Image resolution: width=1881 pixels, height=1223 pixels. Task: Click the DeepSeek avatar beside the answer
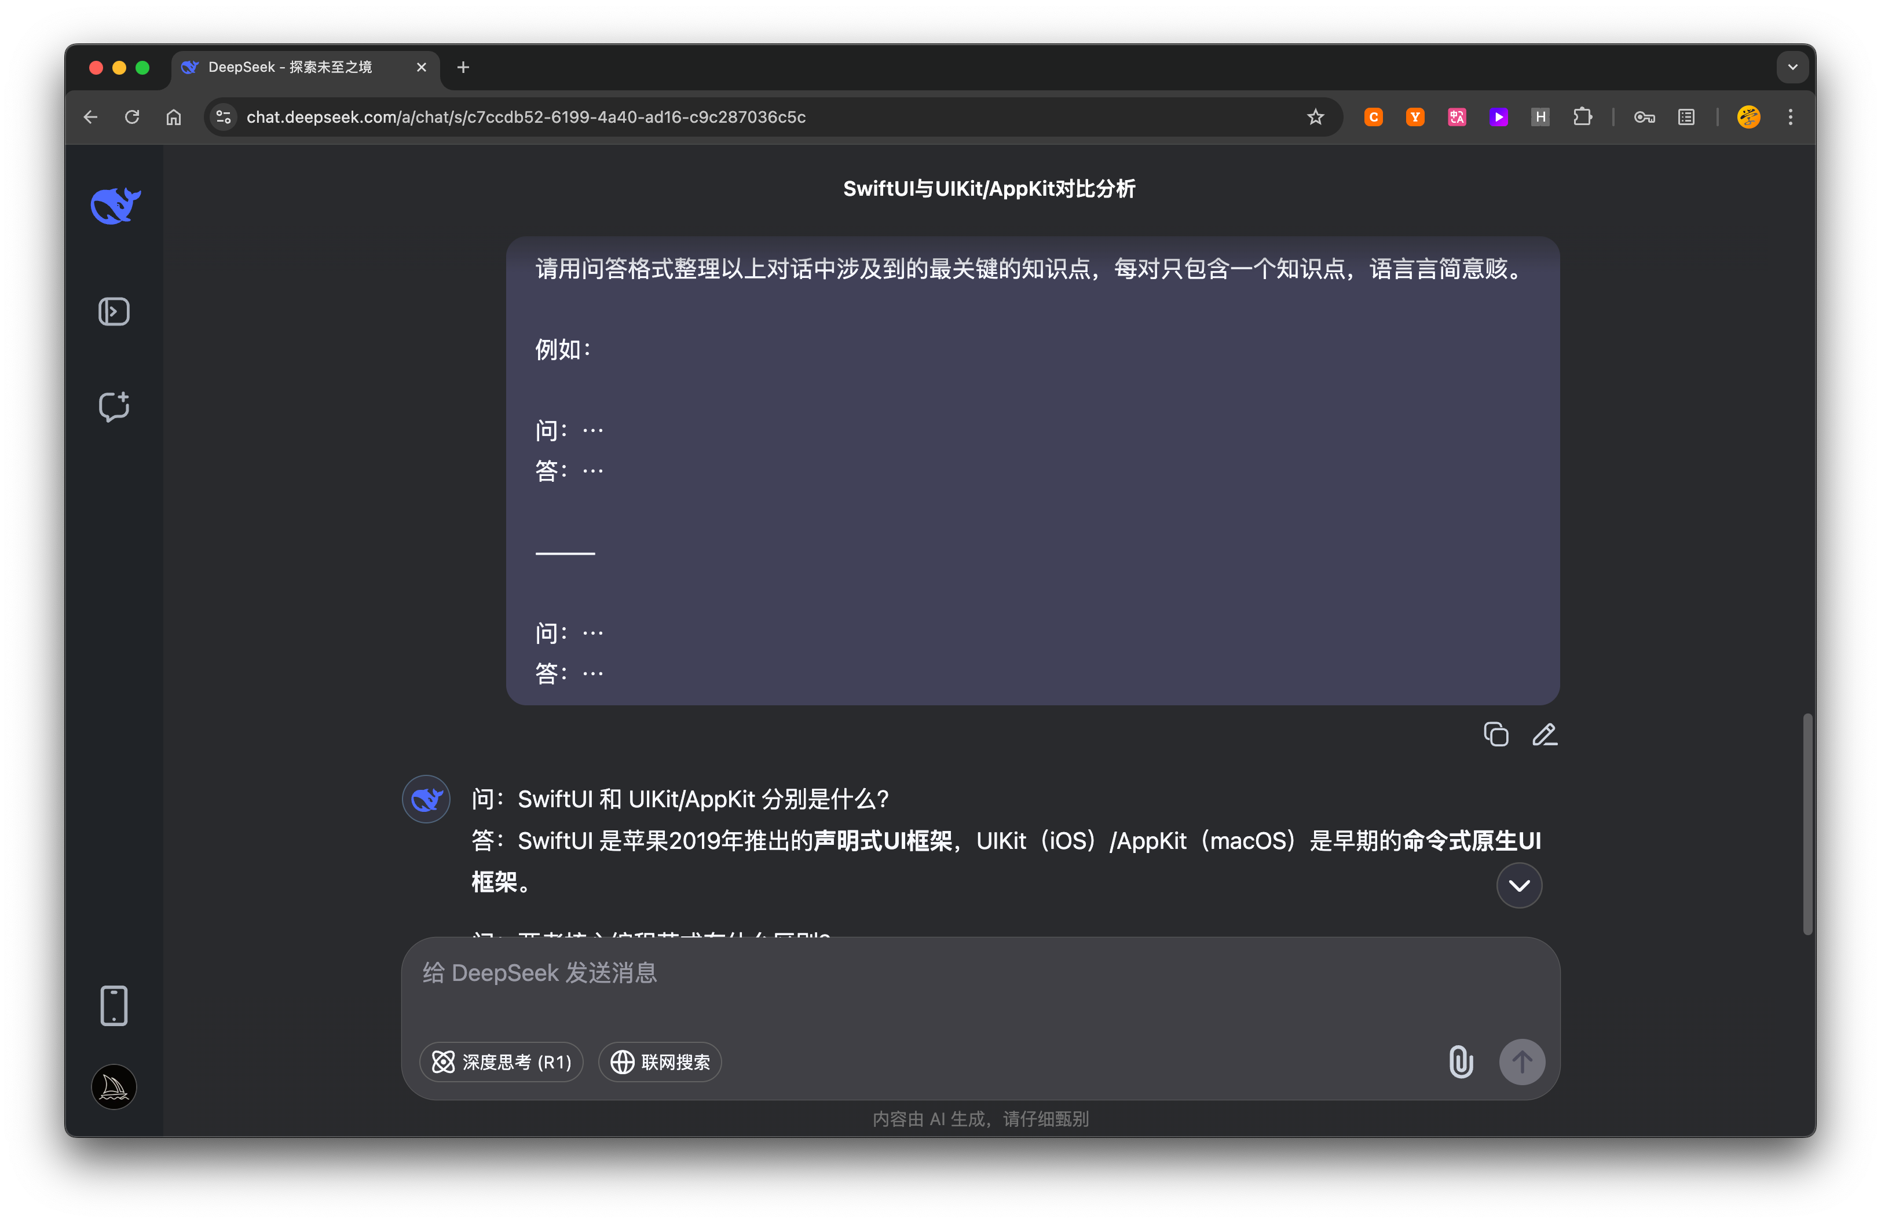426,800
